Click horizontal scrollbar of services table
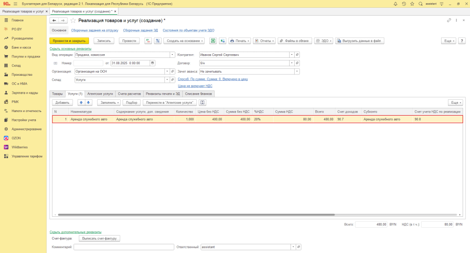The image size is (470, 253). [x=196, y=214]
